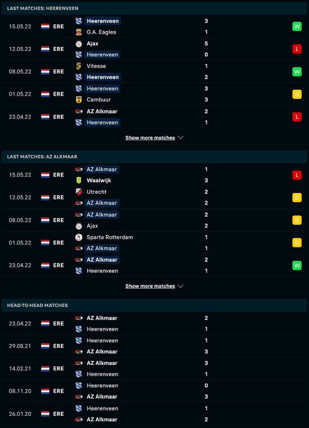Click the Ajax crest in the 12.05.22 Heerenveen match
Viewport: 309px width, 428px height.
[79, 44]
